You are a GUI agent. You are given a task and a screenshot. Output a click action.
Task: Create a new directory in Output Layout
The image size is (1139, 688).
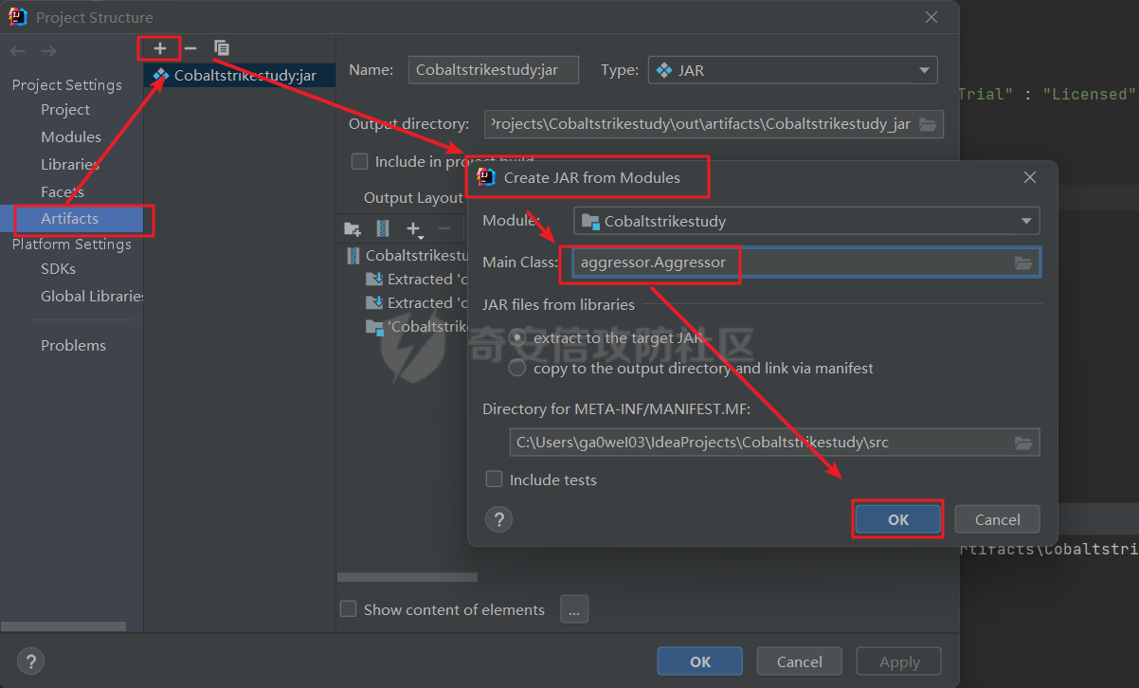coord(353,228)
